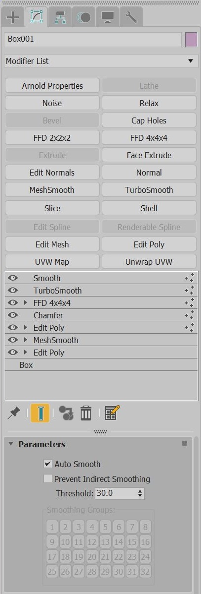Open the object color swatch
The height and width of the screenshot is (594, 201).
click(192, 39)
